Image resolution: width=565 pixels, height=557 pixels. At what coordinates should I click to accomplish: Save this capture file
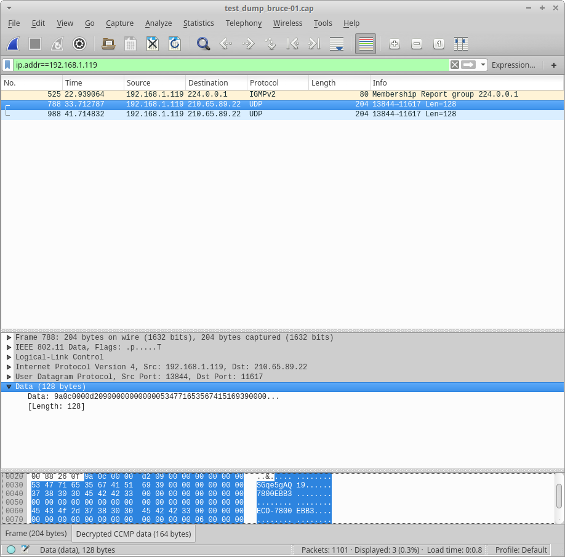(130, 44)
